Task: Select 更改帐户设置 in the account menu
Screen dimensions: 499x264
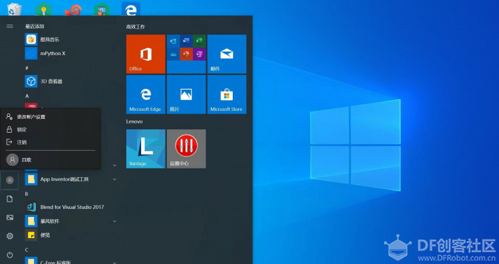Action: point(51,117)
